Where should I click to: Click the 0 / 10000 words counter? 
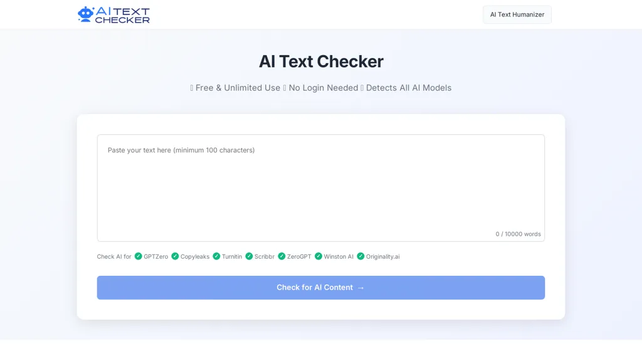tap(518, 234)
